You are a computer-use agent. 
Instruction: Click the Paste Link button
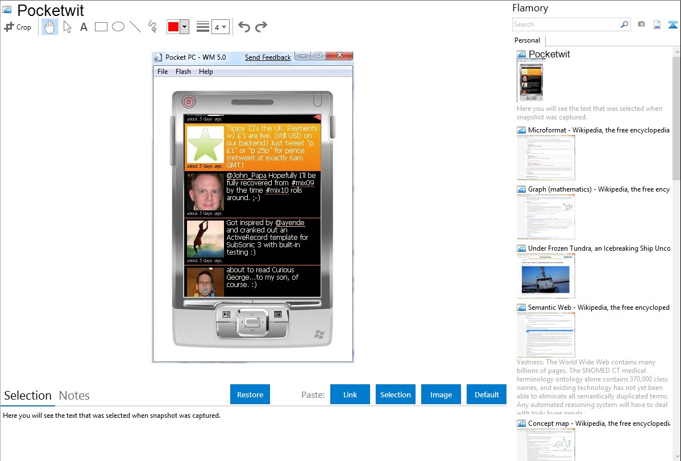pyautogui.click(x=350, y=394)
